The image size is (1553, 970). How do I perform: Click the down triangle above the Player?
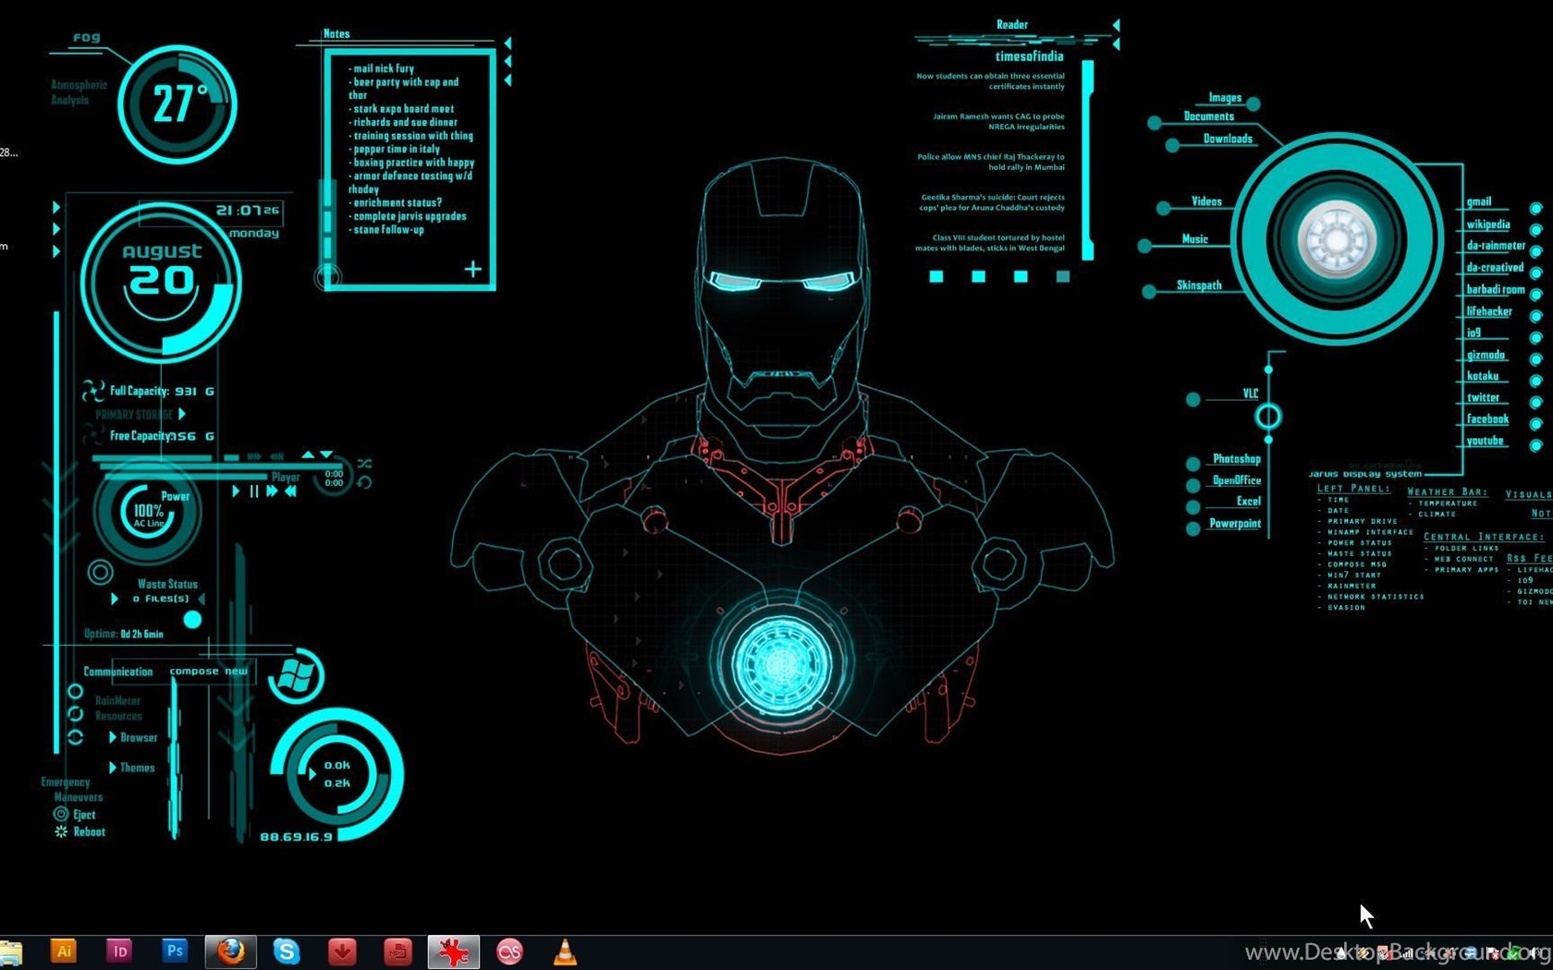326,455
